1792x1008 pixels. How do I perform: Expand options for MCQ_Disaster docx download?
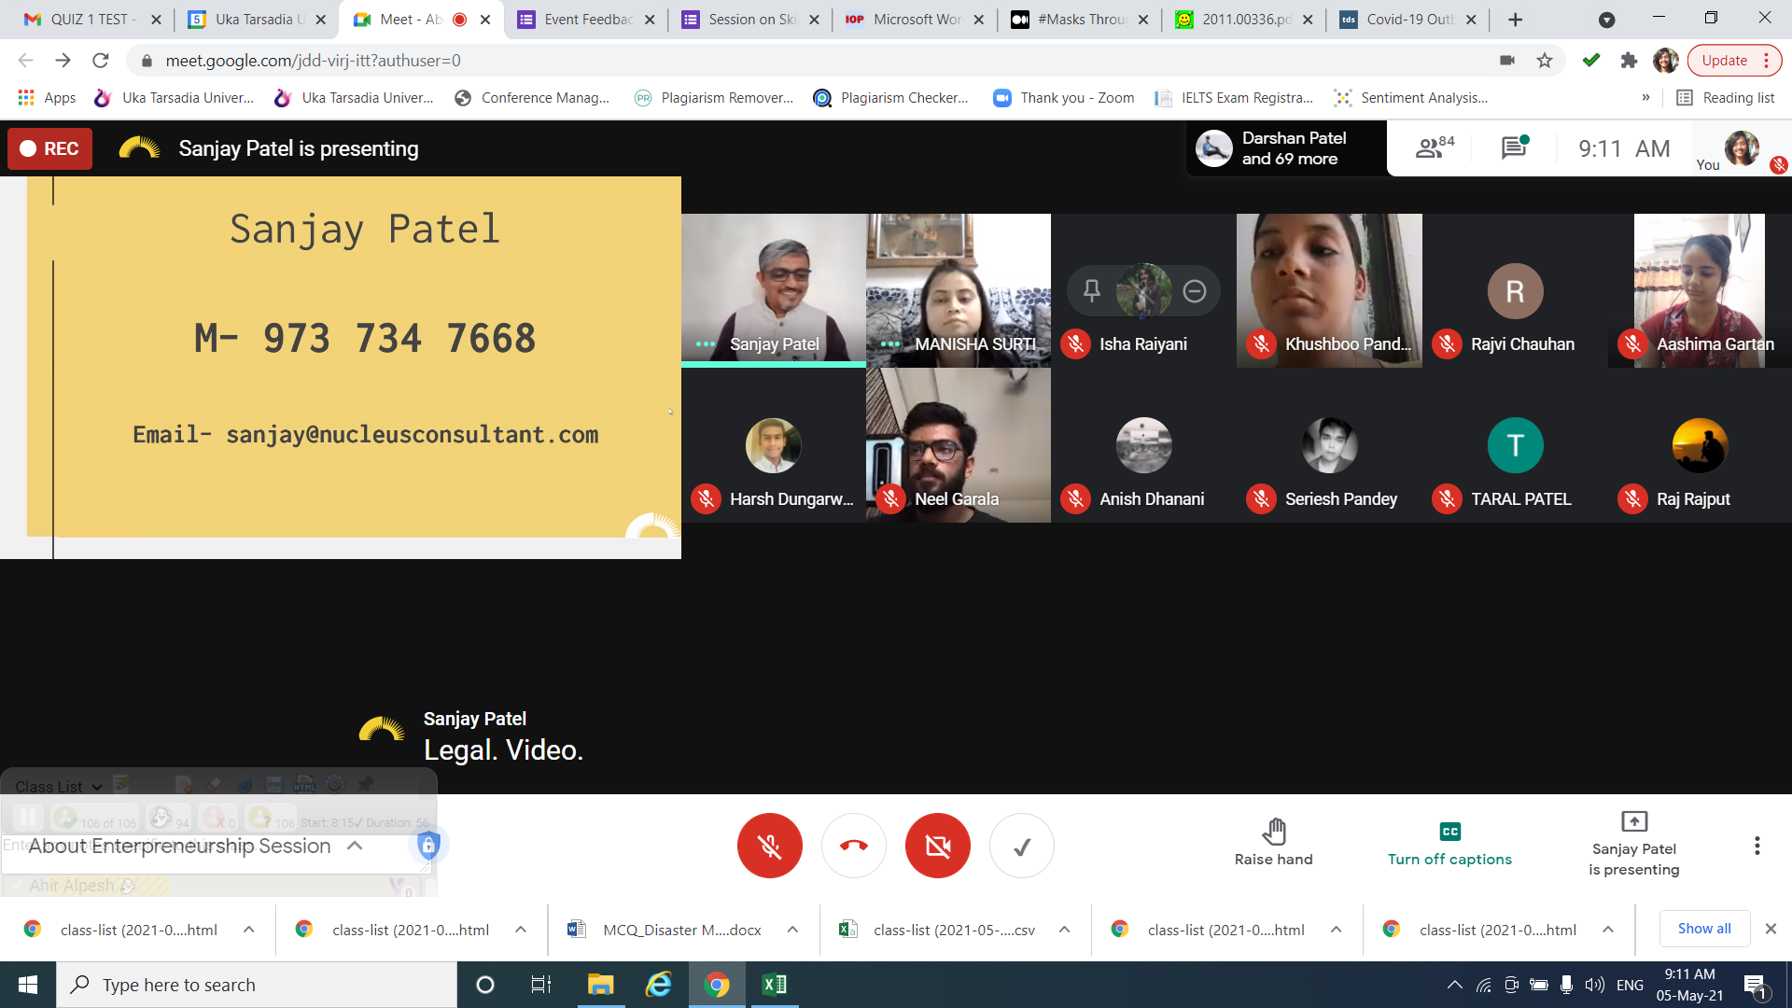coord(792,930)
